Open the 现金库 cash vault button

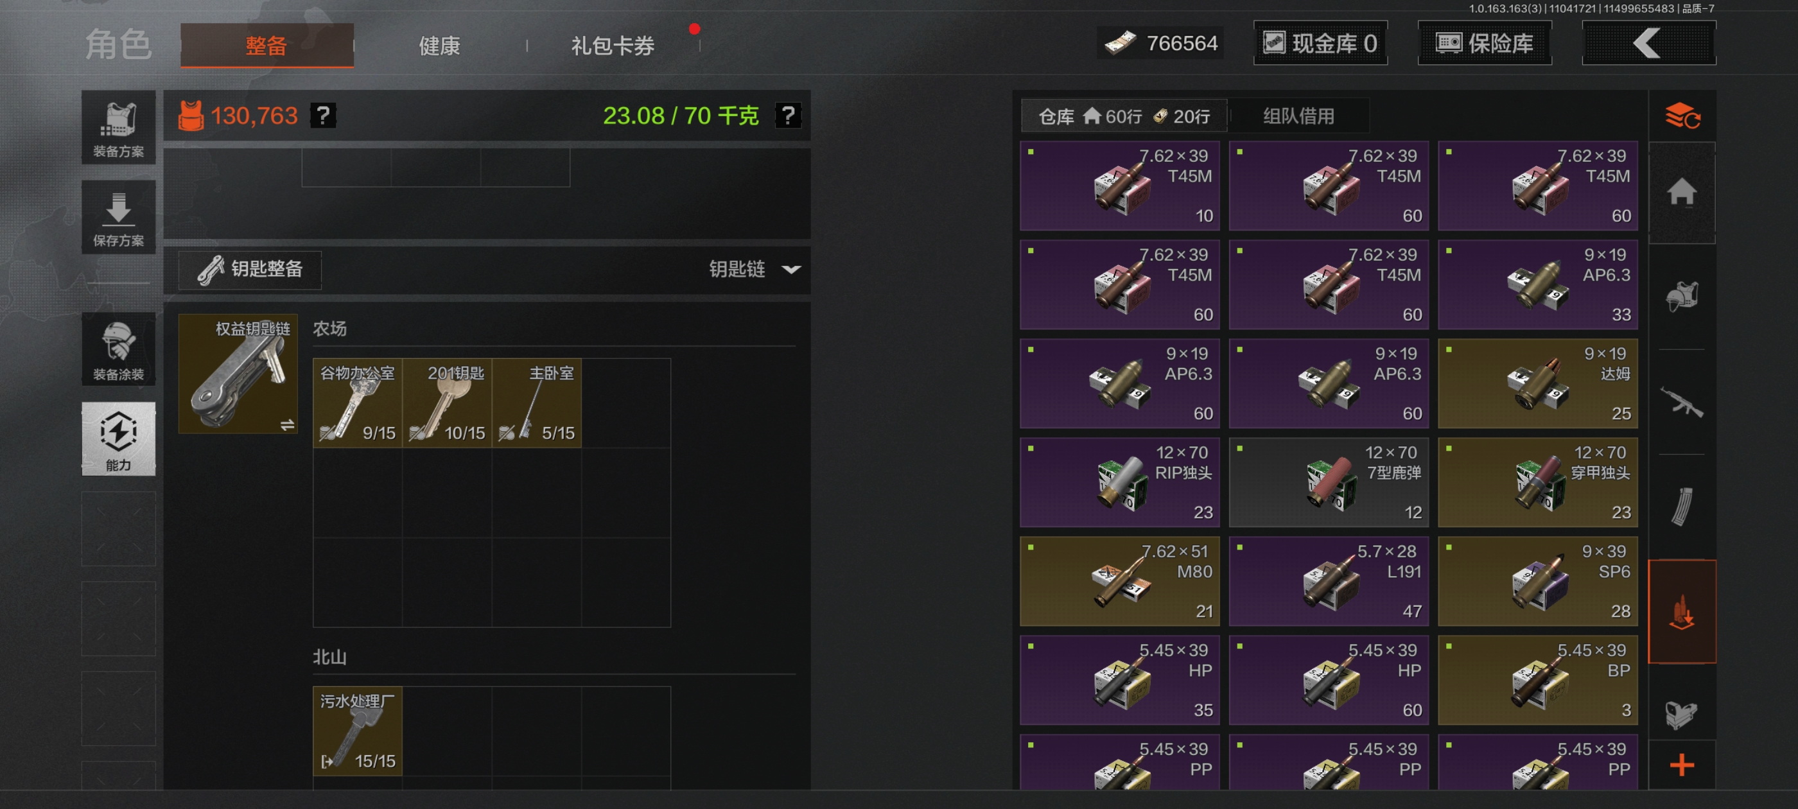[x=1319, y=43]
